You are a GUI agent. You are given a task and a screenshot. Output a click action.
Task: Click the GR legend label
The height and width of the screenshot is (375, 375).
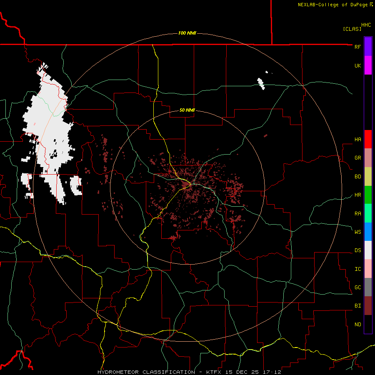pyautogui.click(x=357, y=158)
